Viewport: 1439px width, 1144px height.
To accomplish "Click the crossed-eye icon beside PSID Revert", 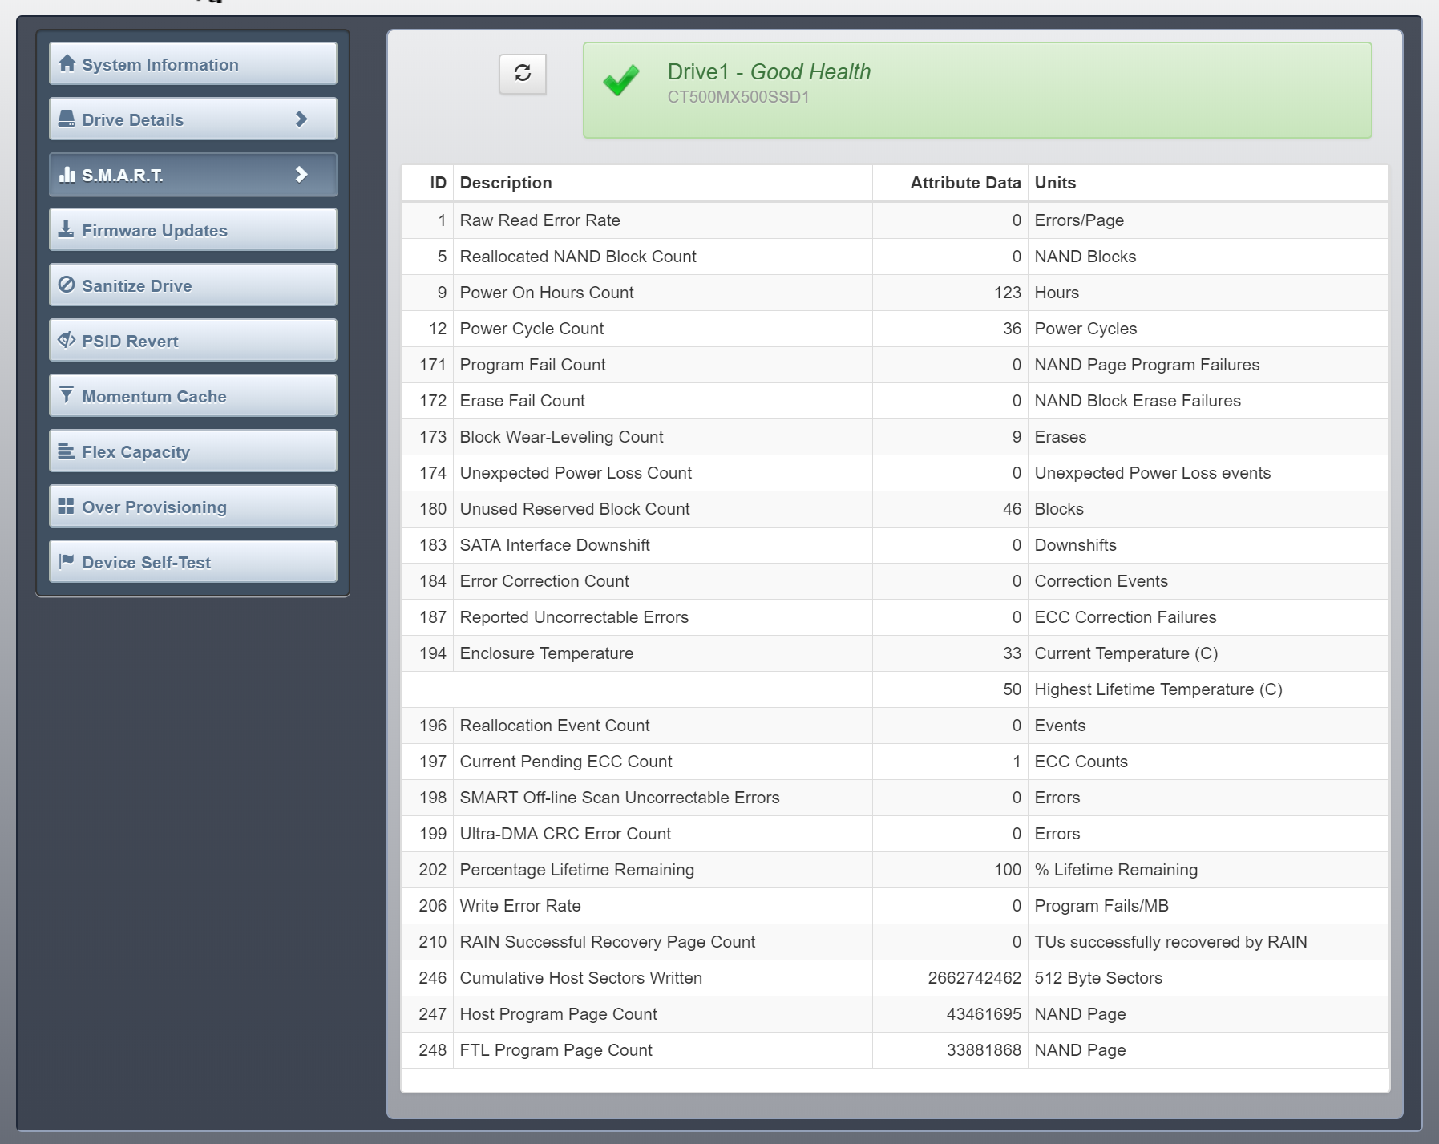I will pyautogui.click(x=67, y=340).
